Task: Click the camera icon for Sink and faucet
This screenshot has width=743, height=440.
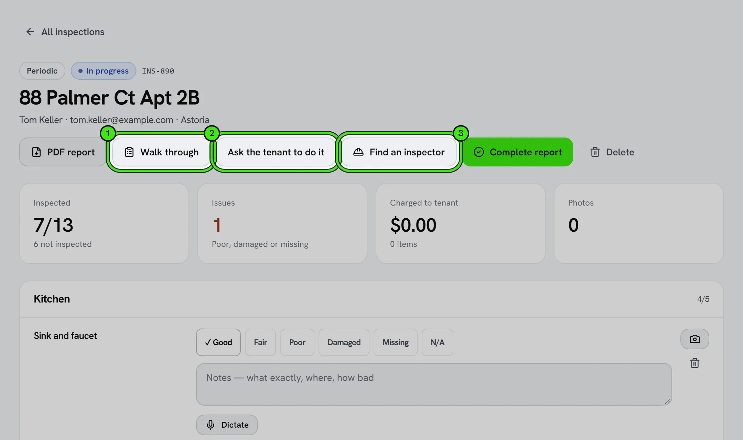Action: [694, 339]
